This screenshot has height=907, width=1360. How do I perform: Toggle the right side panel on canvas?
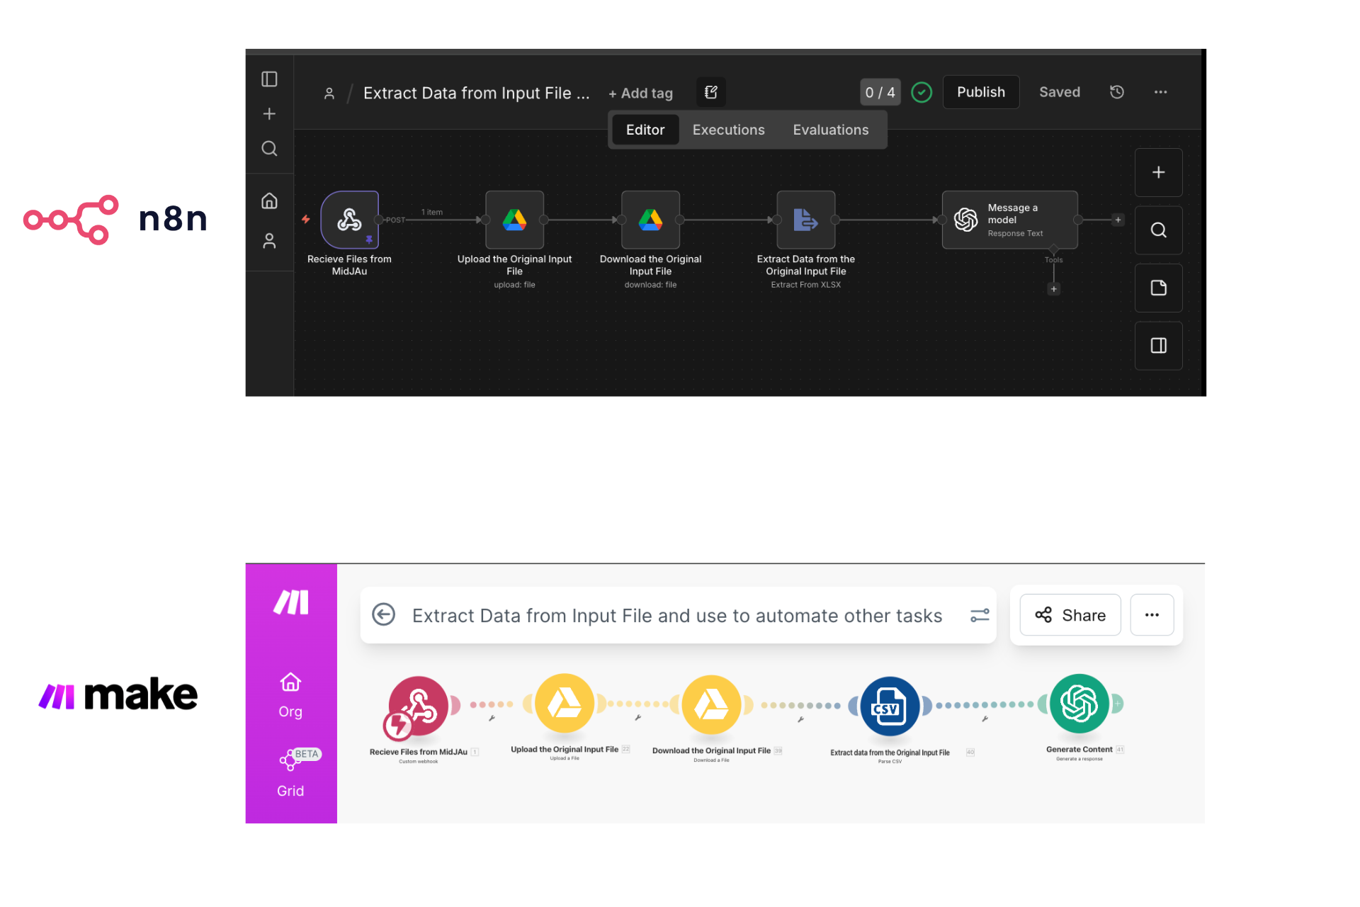coord(1158,346)
